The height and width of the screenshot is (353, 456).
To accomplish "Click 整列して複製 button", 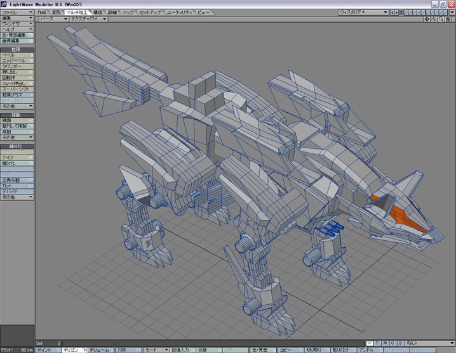I will pyautogui.click(x=17, y=126).
